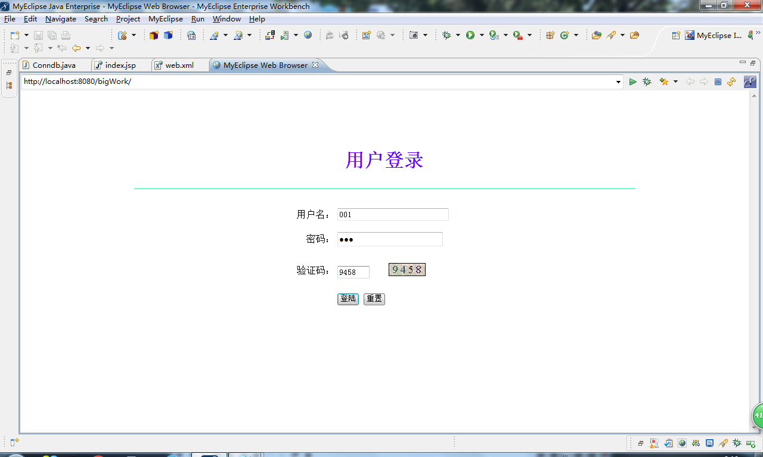Switch to the MyEclipse perspective button

(x=714, y=36)
